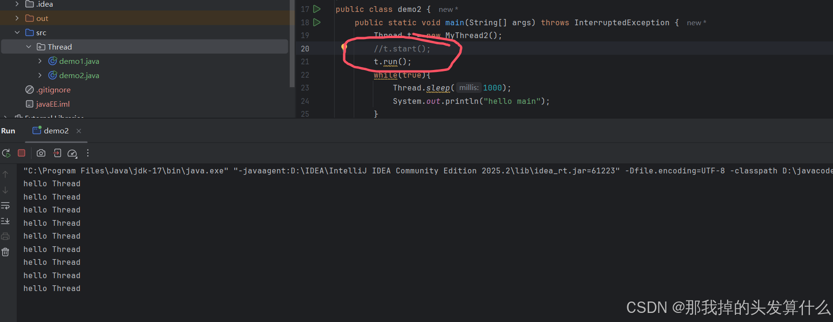Viewport: 833px width, 322px height.
Task: Expand the .idea folder
Action: click(x=17, y=4)
